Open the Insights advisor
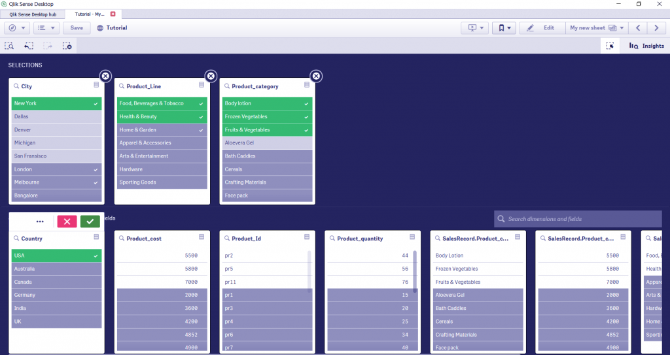The height and width of the screenshot is (355, 670). point(646,46)
